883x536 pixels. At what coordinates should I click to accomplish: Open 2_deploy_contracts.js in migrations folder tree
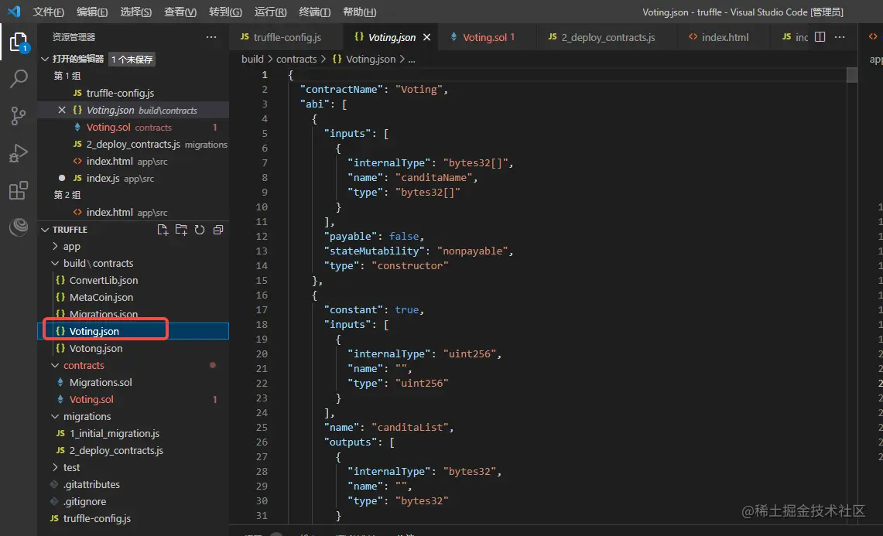pyautogui.click(x=133, y=450)
